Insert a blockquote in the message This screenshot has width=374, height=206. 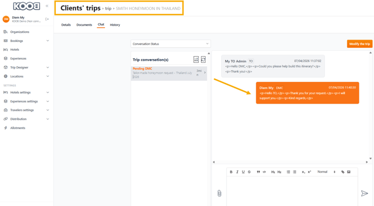pos(258,171)
